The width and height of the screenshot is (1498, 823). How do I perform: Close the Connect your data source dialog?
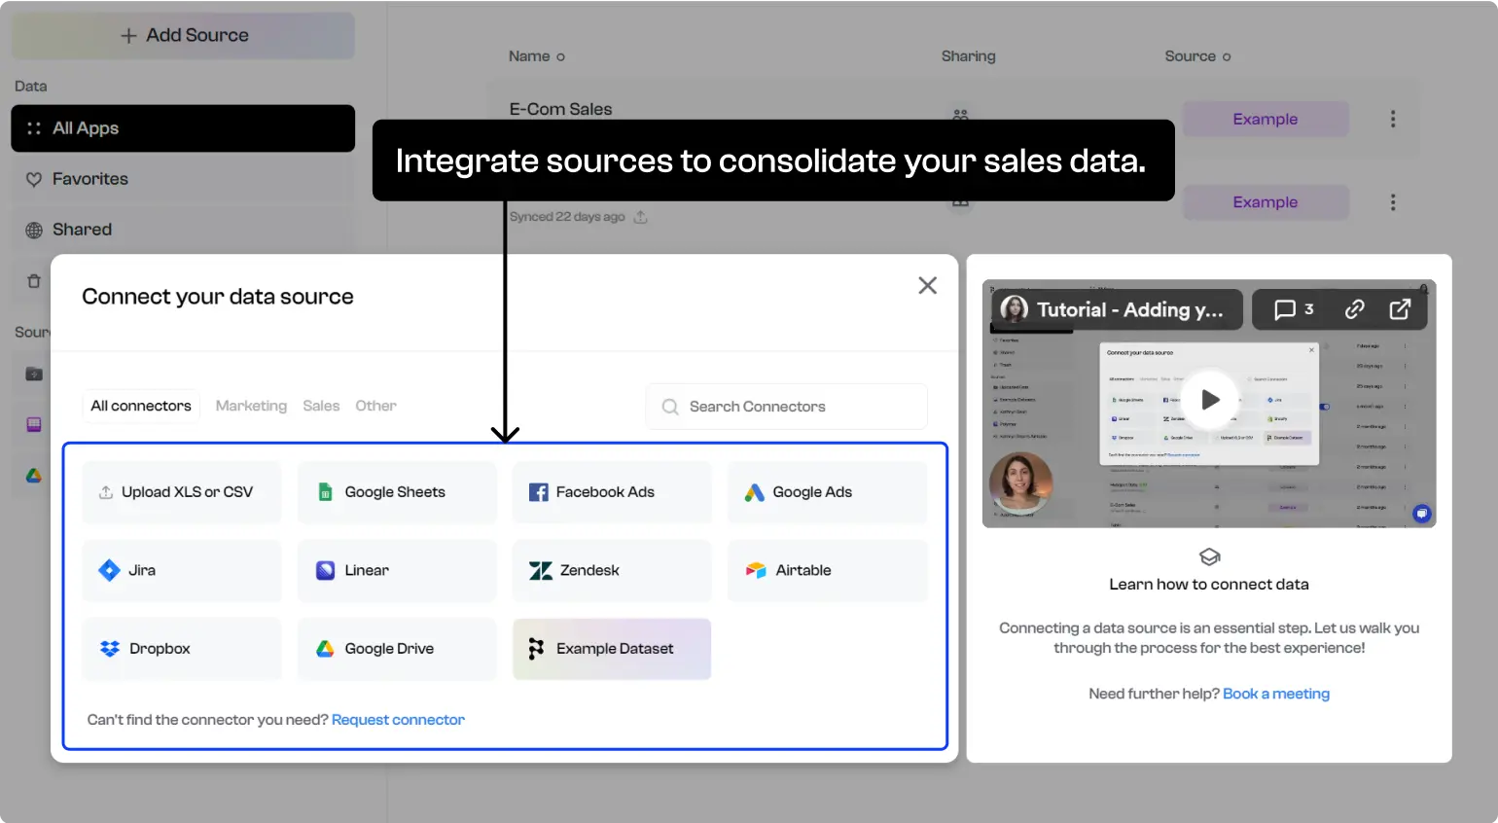click(928, 285)
